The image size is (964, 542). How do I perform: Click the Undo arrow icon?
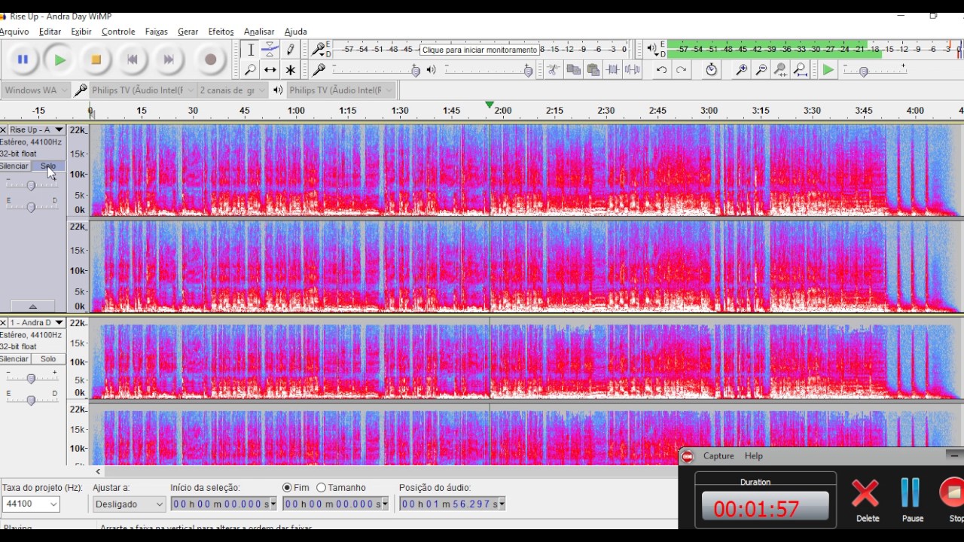[x=661, y=70]
